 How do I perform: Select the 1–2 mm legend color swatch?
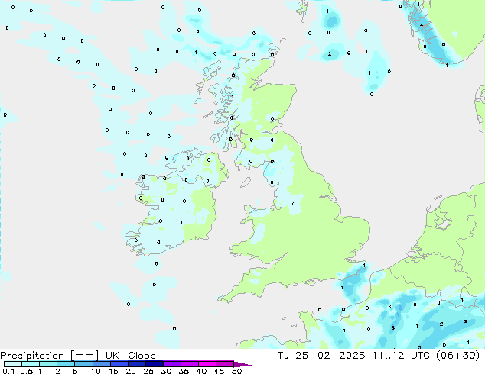(48, 364)
